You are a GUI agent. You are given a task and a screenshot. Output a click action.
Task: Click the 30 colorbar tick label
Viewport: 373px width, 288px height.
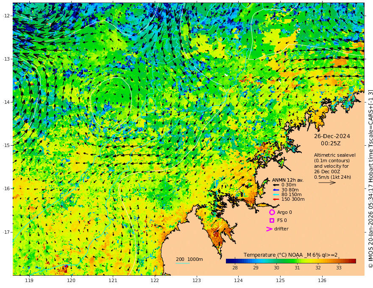[x=276, y=268]
